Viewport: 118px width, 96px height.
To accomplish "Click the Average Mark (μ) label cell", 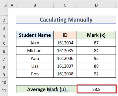I will click(x=47, y=89).
